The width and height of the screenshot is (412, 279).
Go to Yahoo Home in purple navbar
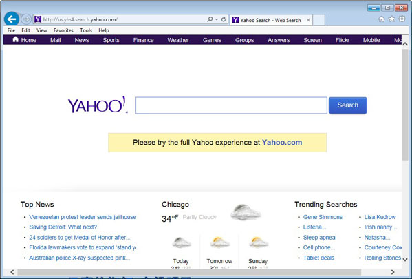click(25, 40)
